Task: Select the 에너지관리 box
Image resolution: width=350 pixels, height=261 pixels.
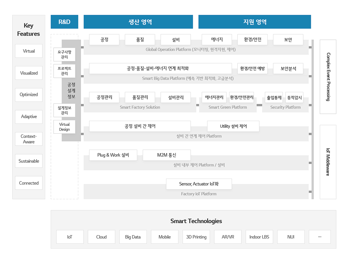Action: click(x=214, y=97)
